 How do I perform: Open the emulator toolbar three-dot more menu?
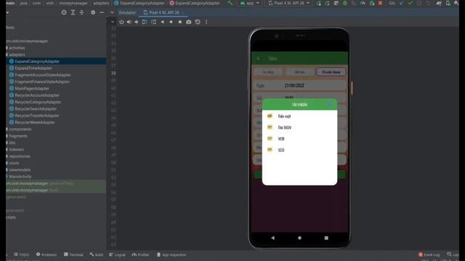206,22
